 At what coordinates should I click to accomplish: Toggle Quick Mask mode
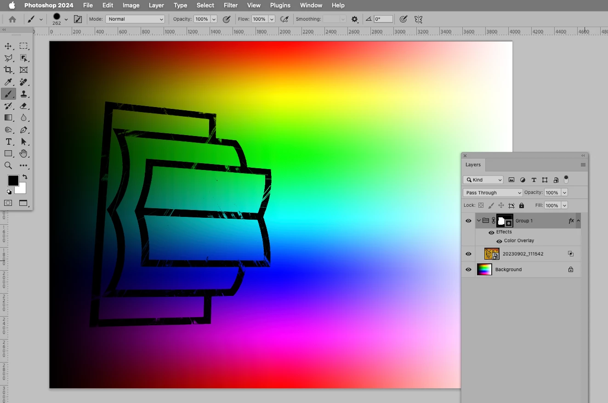[8, 203]
